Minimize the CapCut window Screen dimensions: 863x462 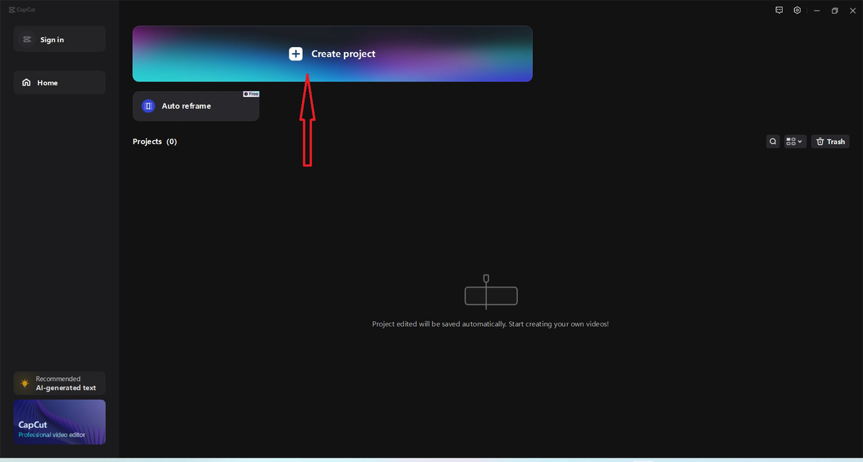pyautogui.click(x=816, y=10)
